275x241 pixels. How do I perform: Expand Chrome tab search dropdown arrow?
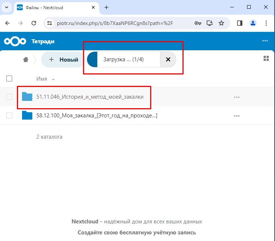click(x=6, y=7)
